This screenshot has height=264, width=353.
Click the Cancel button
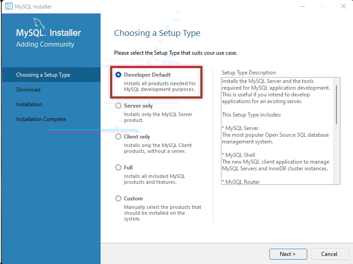329,254
